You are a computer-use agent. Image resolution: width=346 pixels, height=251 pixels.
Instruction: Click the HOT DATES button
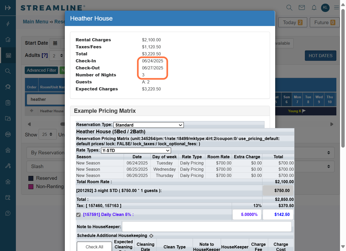320,56
